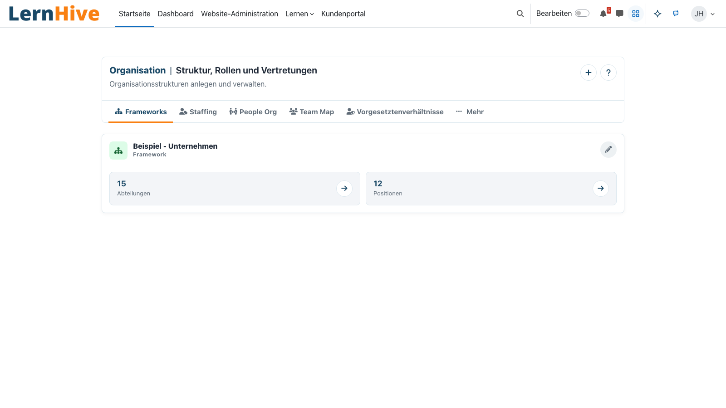Screen dimensions: 726x408
Task: Open Abteilungen via arrow button
Action: click(x=344, y=189)
